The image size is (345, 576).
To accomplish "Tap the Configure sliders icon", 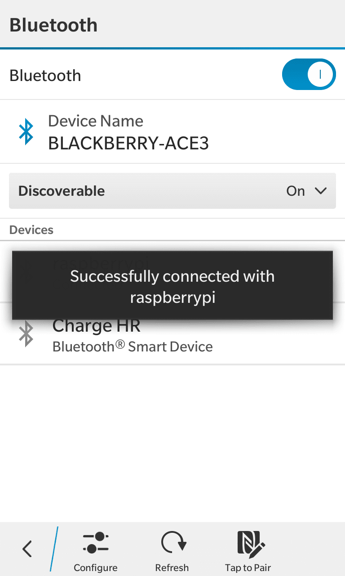I will pos(96,542).
